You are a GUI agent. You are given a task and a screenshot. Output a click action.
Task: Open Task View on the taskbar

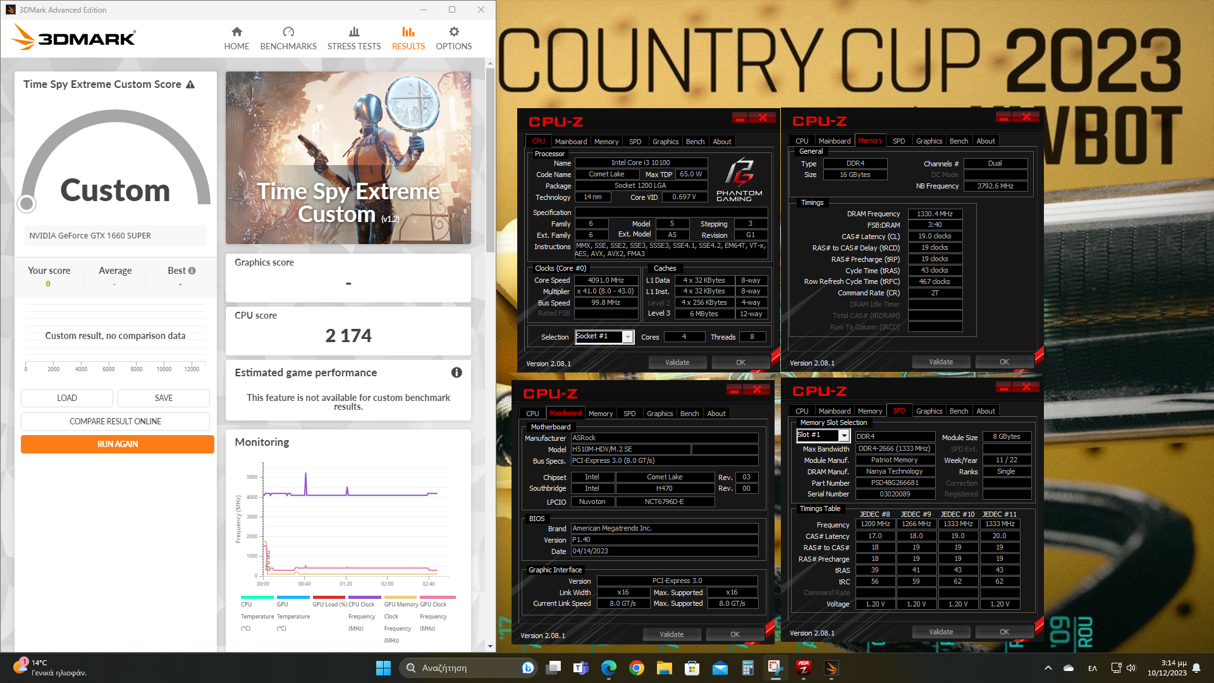(x=554, y=668)
